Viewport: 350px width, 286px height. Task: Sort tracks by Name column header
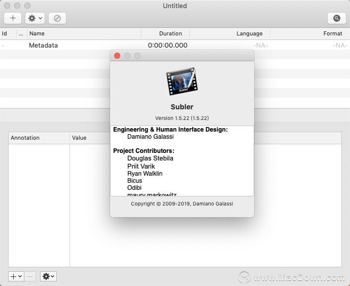[x=37, y=33]
